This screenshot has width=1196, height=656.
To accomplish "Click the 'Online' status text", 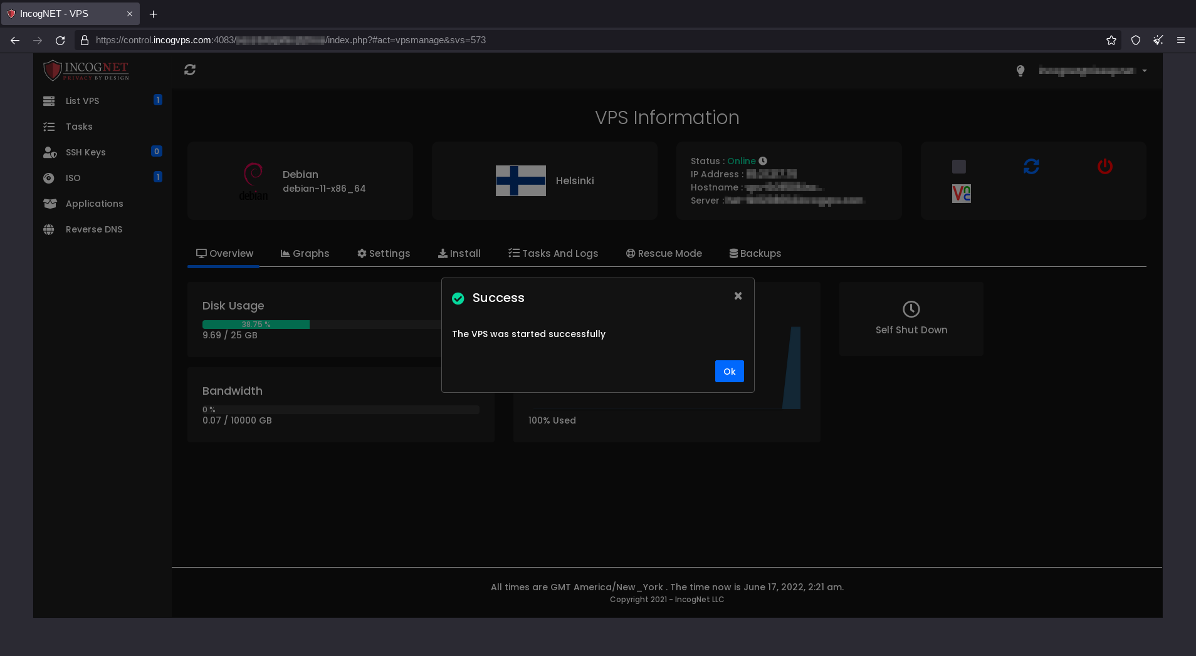I will coord(742,161).
